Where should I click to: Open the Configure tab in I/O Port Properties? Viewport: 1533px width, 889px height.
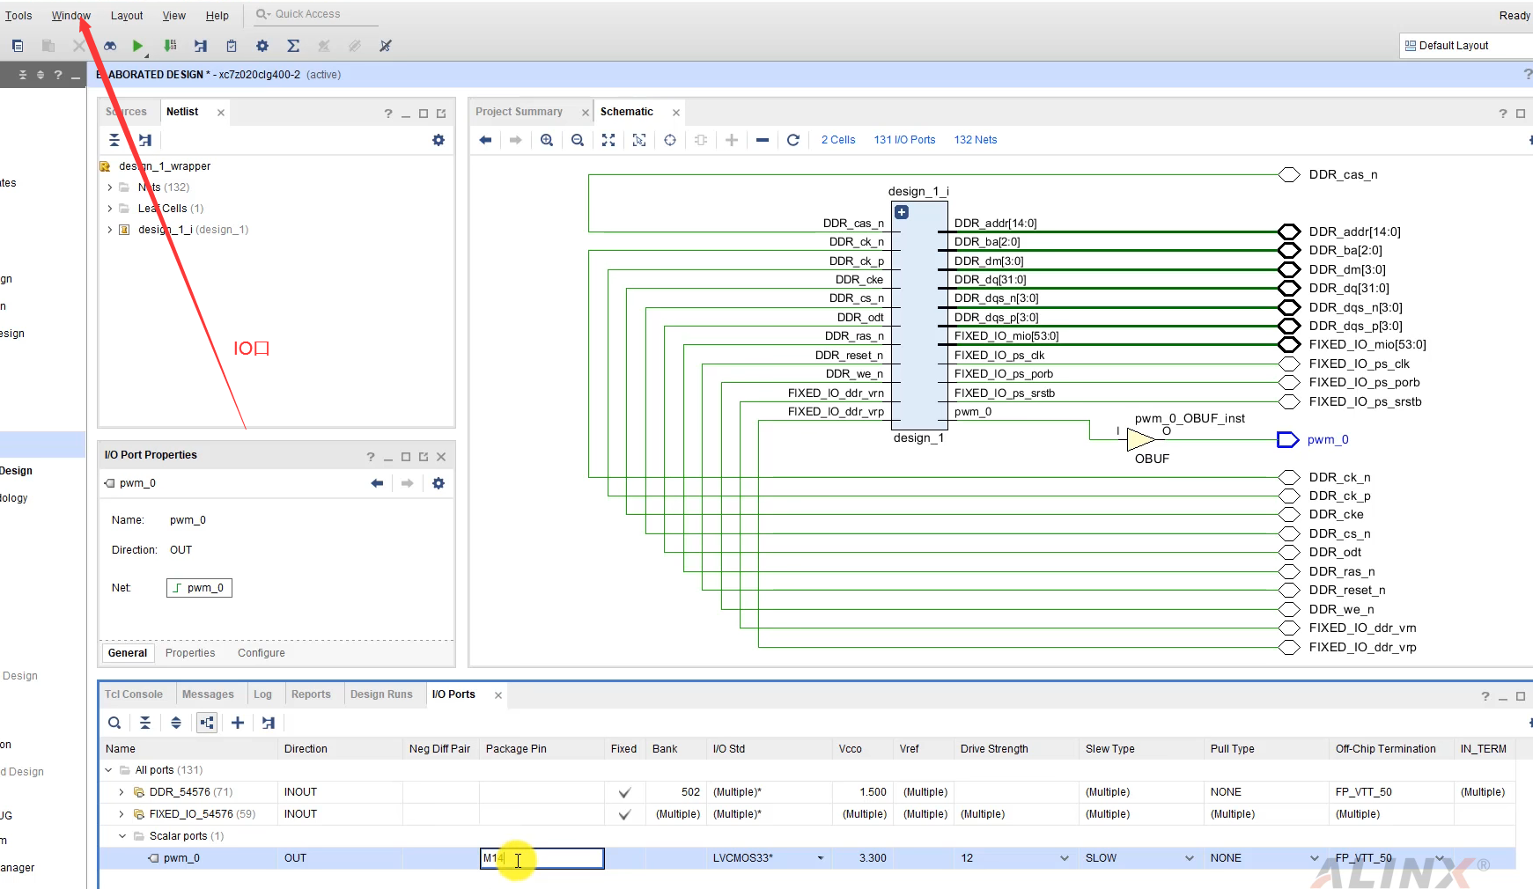coord(262,653)
